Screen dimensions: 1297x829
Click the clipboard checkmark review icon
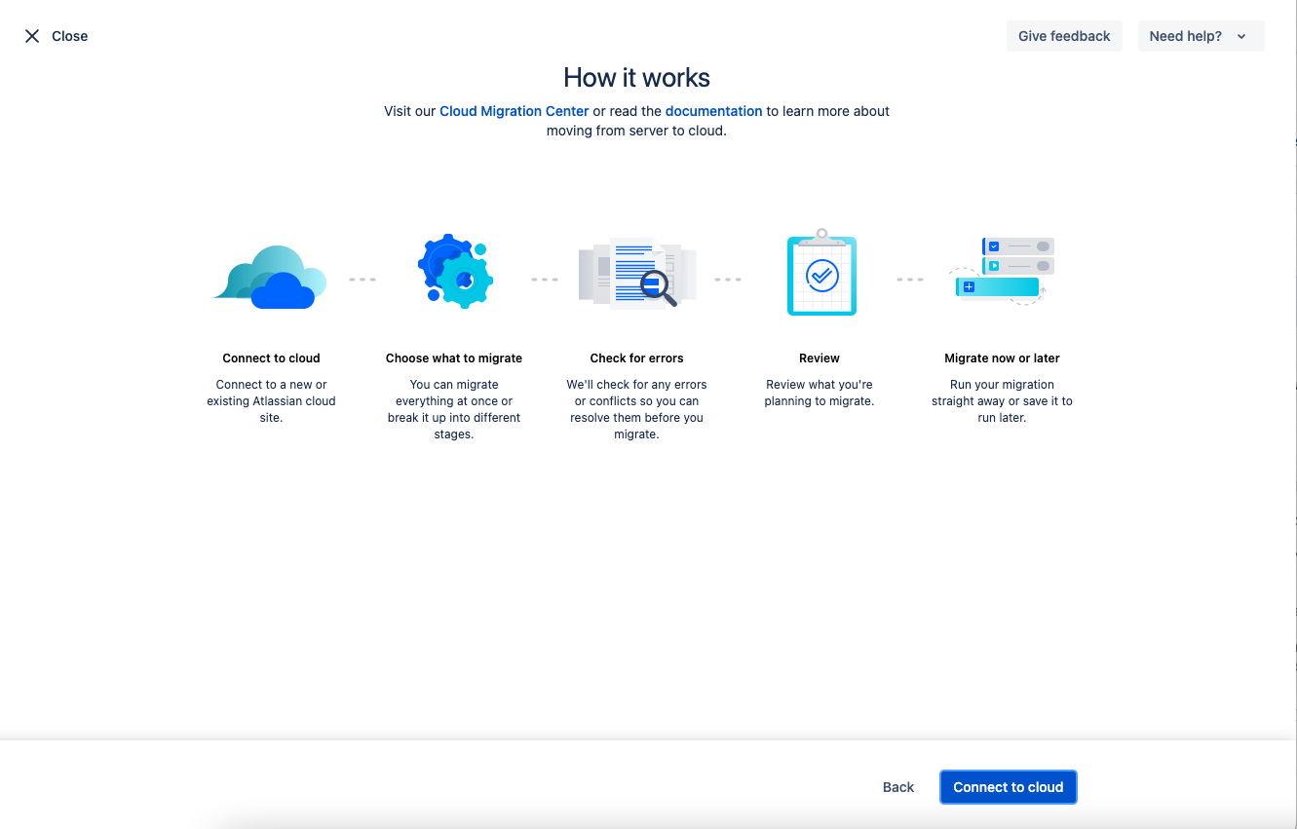click(x=820, y=275)
